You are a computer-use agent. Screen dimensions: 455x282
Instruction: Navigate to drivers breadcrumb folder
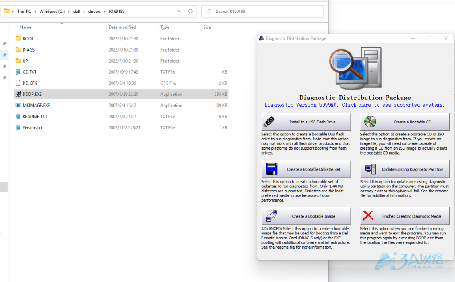pyautogui.click(x=95, y=11)
